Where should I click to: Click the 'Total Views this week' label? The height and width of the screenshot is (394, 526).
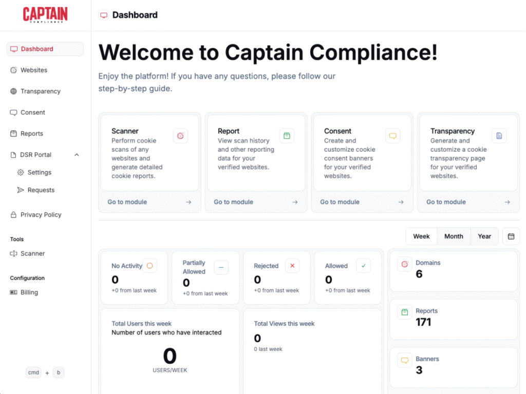tap(284, 324)
